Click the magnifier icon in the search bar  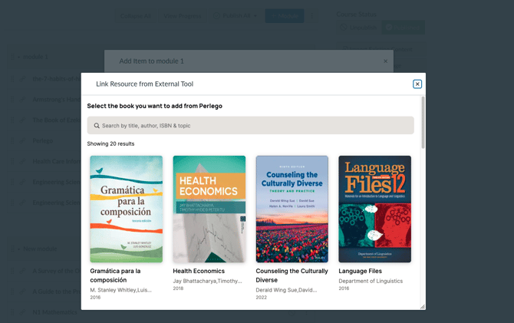coord(97,126)
